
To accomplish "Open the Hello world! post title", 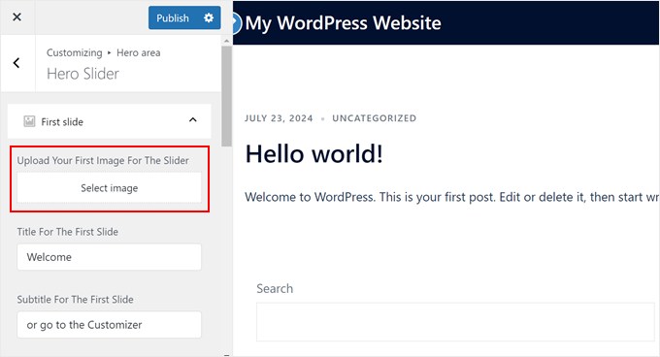I will tap(314, 153).
